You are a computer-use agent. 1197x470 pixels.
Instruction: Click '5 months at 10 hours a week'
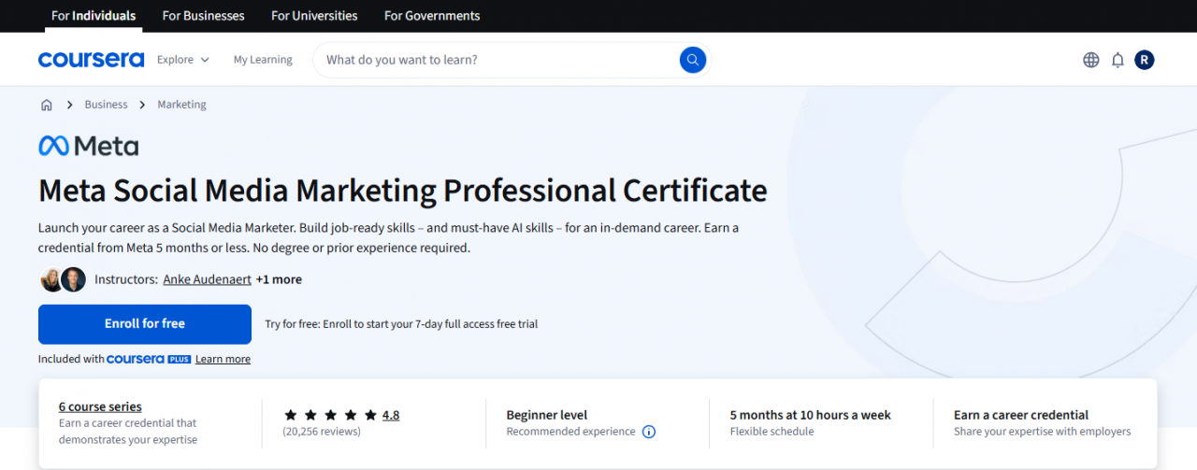(x=811, y=415)
